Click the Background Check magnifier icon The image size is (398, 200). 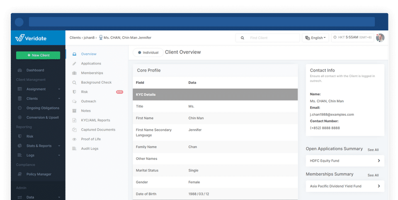(x=74, y=82)
